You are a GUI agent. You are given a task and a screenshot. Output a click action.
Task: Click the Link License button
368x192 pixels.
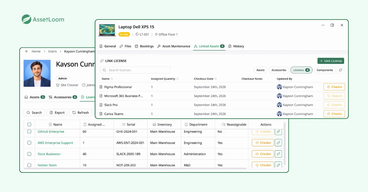(x=331, y=61)
